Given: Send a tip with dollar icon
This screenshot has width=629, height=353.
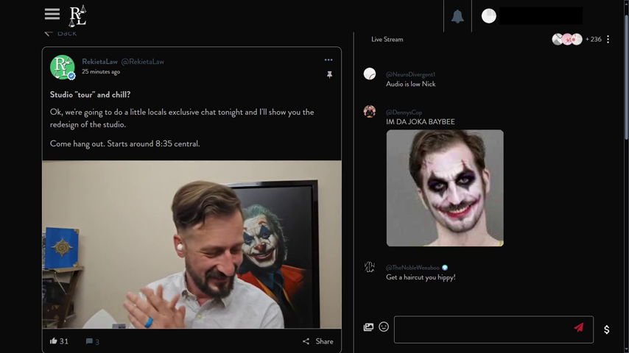Looking at the screenshot, I should (x=607, y=329).
